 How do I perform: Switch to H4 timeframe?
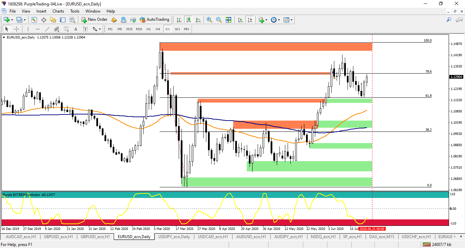[158, 29]
